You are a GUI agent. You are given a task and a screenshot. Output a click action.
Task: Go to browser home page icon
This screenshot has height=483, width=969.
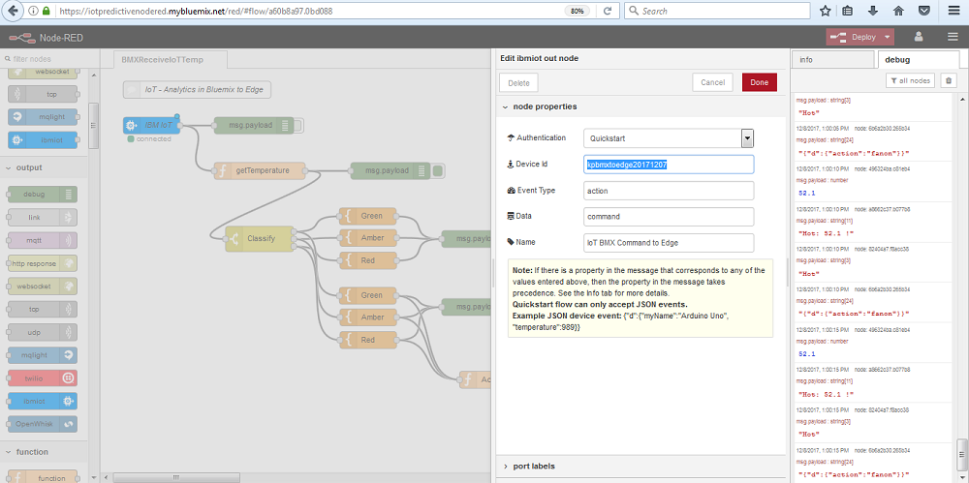898,11
